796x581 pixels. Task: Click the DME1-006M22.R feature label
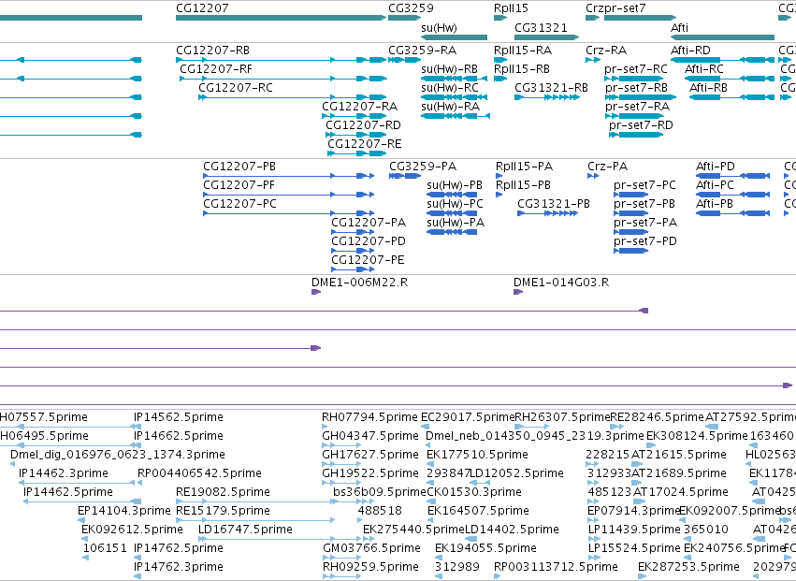pos(360,283)
